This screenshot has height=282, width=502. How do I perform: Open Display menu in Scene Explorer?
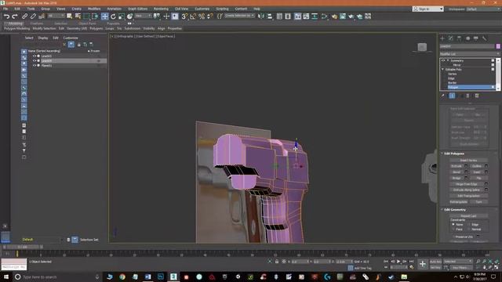coord(43,38)
